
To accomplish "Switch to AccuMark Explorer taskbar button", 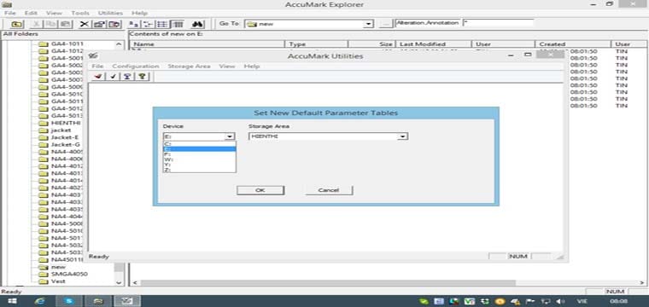I will tap(98, 301).
